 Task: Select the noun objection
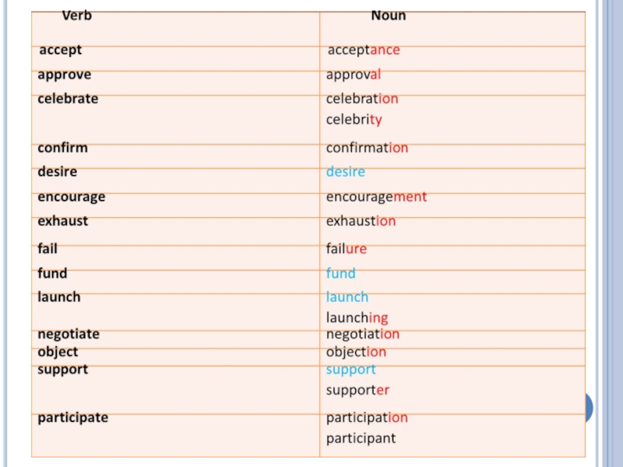click(356, 352)
